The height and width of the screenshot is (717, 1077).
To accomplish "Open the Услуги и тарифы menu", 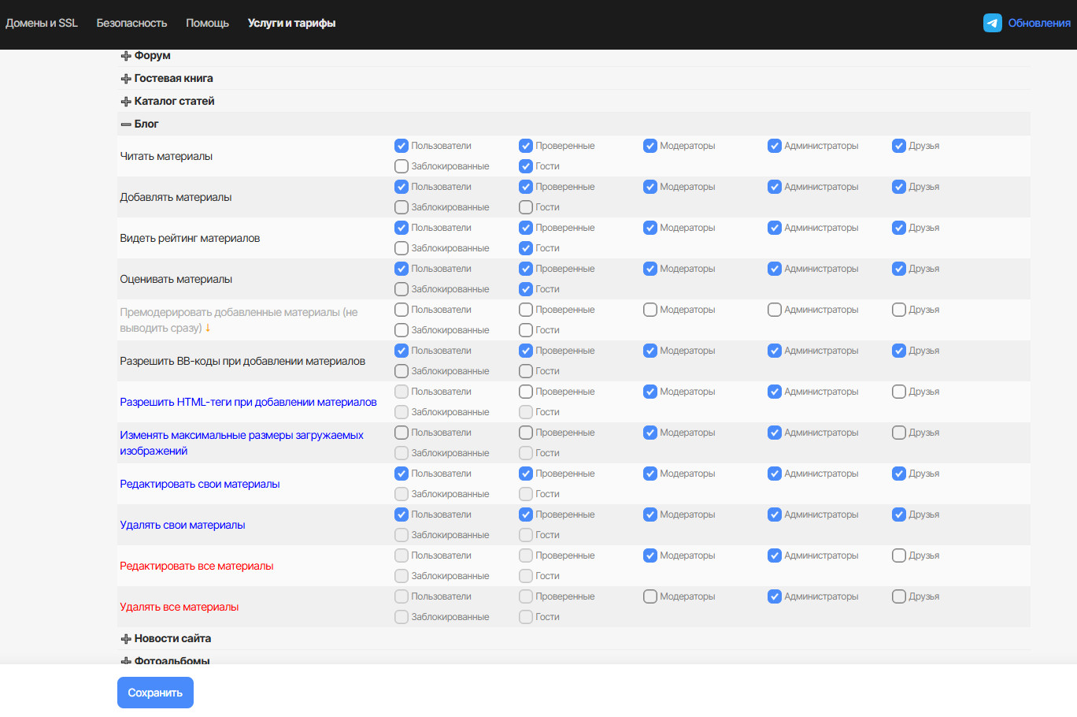I will coord(291,23).
